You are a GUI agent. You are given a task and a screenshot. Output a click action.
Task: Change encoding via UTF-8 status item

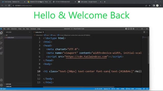point(113,89)
